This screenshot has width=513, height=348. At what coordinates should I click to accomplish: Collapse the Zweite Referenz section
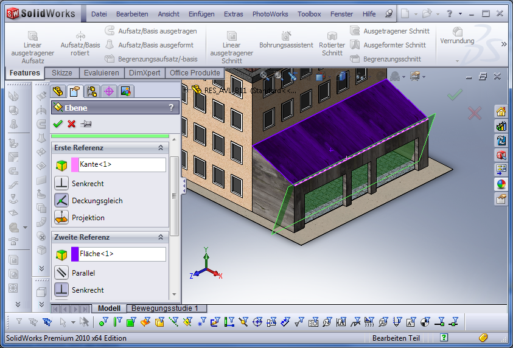[161, 237]
